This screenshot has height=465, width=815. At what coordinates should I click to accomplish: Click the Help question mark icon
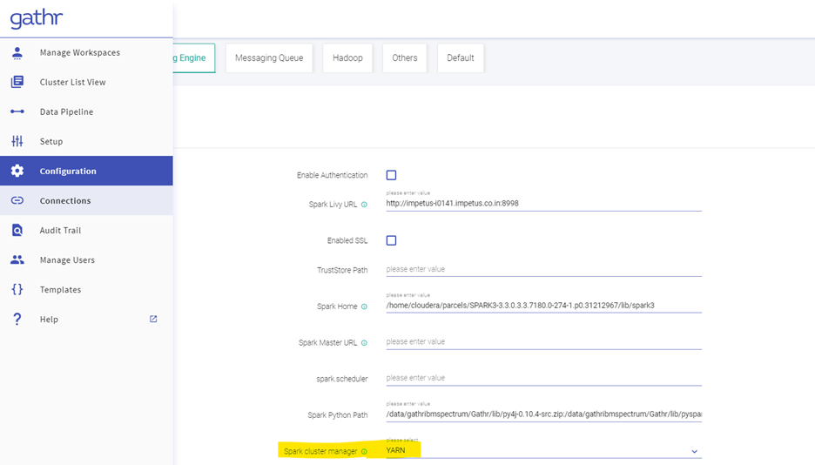click(17, 319)
